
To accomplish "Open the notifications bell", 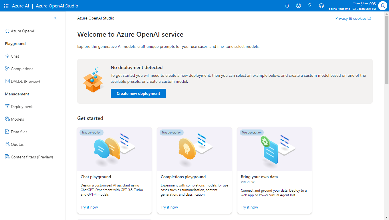I will point(287,6).
